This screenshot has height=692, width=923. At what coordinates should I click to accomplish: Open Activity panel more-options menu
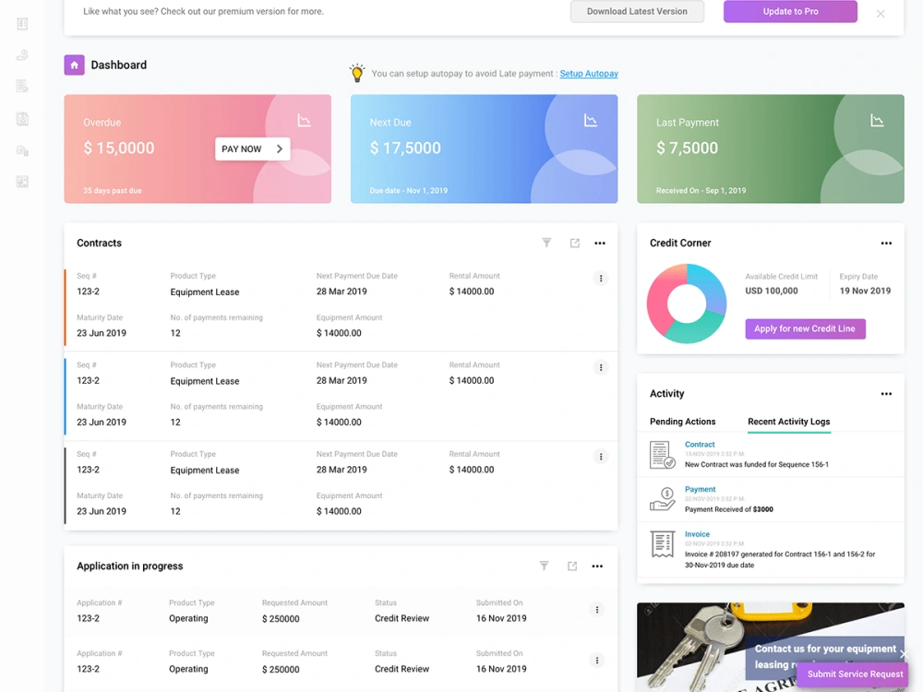pos(886,394)
